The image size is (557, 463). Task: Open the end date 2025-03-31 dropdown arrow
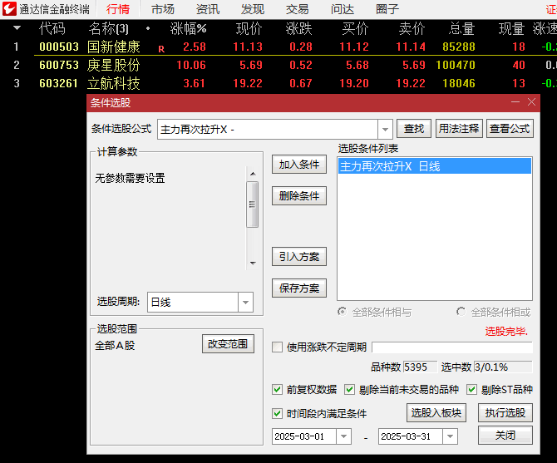[450, 436]
